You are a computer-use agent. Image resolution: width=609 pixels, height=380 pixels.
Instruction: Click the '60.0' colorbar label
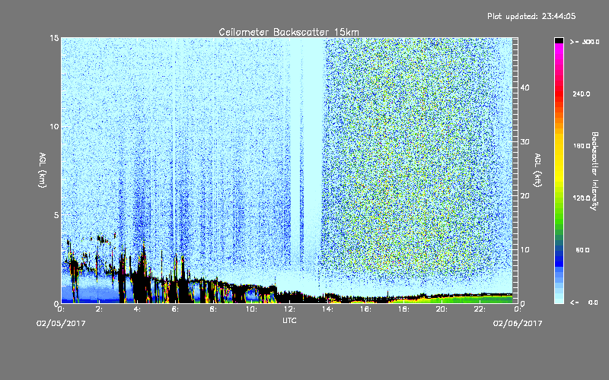point(582,250)
